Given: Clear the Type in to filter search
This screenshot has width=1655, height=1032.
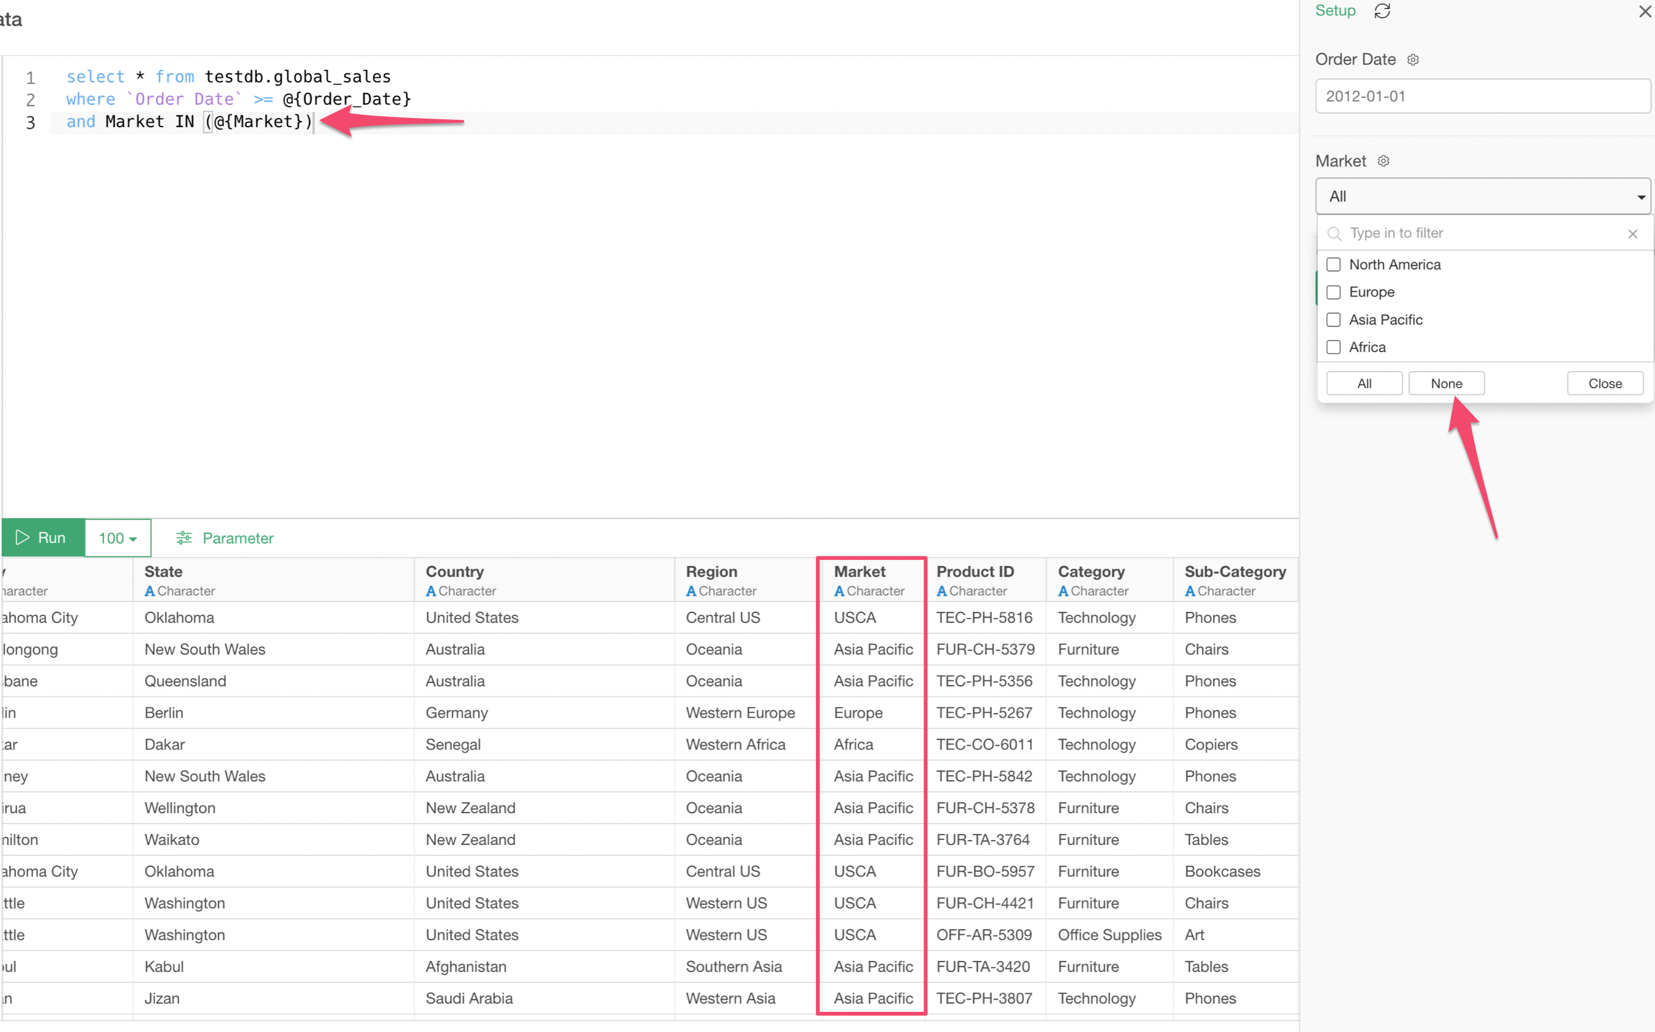Looking at the screenshot, I should pyautogui.click(x=1632, y=234).
